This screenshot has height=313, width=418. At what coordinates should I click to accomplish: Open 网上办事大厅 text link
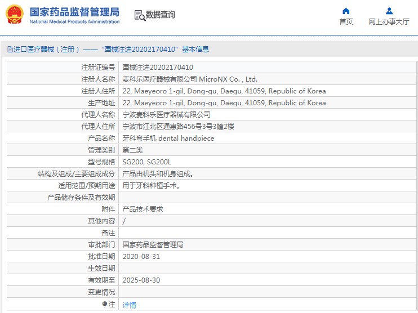[389, 21]
